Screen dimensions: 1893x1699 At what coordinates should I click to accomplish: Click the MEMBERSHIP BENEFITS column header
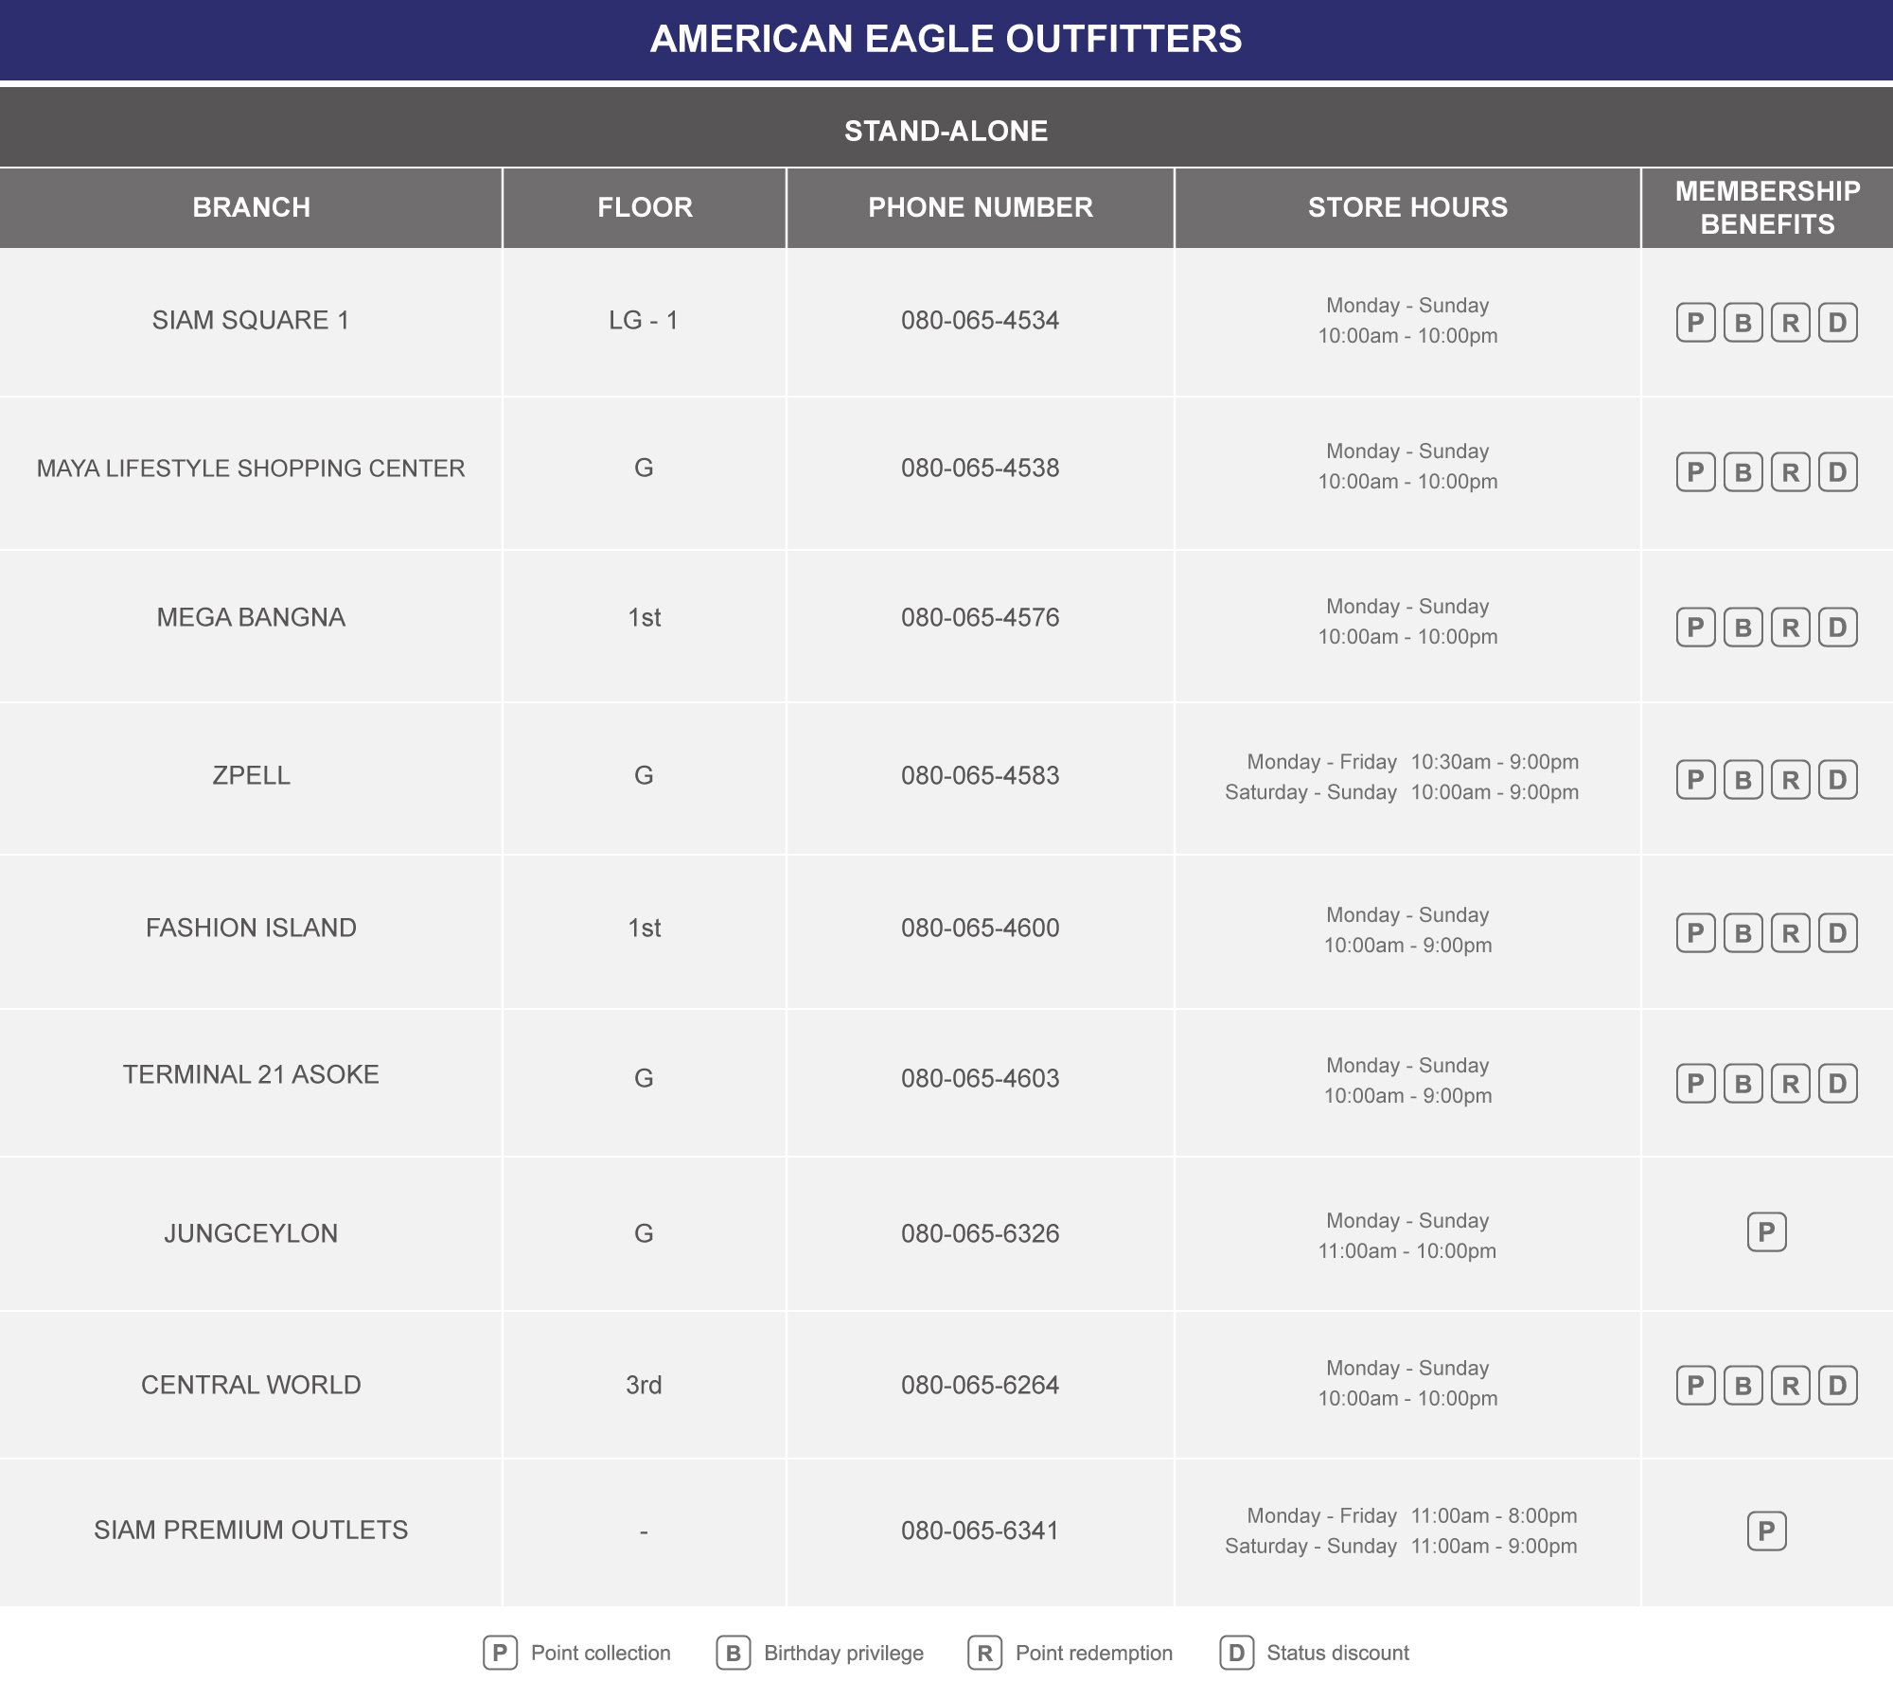pos(1767,207)
